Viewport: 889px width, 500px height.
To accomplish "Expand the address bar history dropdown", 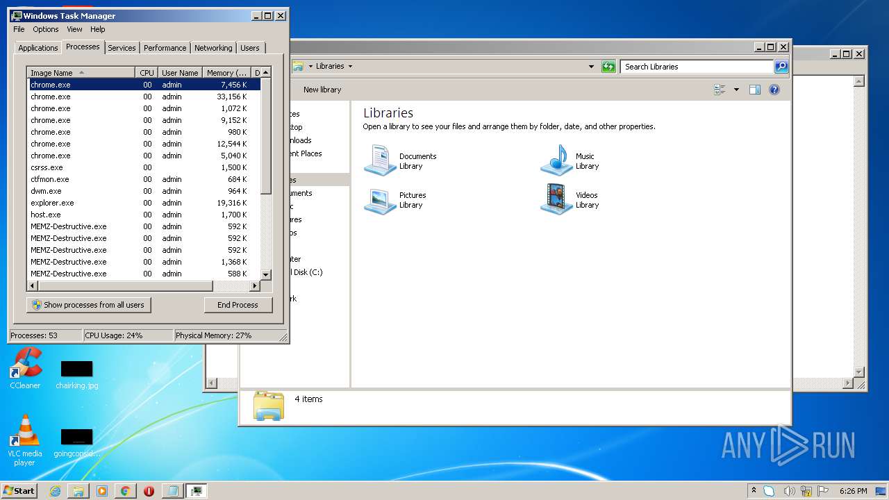I will tap(591, 67).
